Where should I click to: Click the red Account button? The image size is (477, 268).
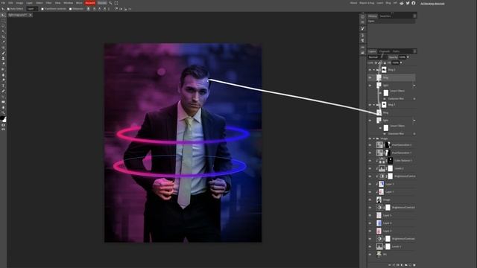pyautogui.click(x=90, y=3)
